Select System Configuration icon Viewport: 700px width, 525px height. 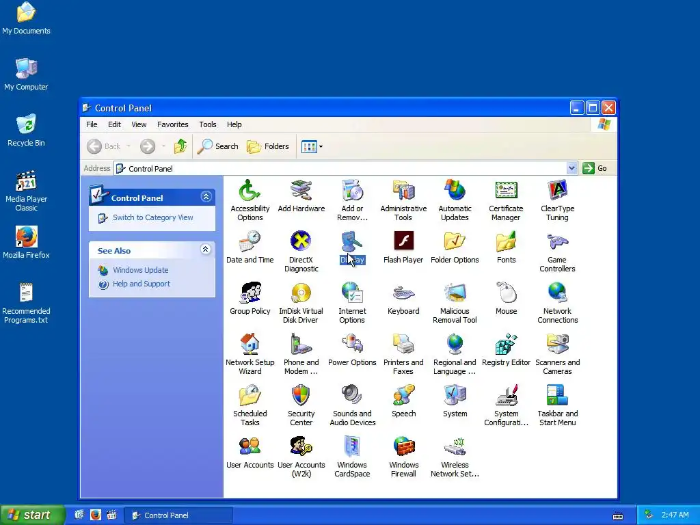click(x=507, y=396)
